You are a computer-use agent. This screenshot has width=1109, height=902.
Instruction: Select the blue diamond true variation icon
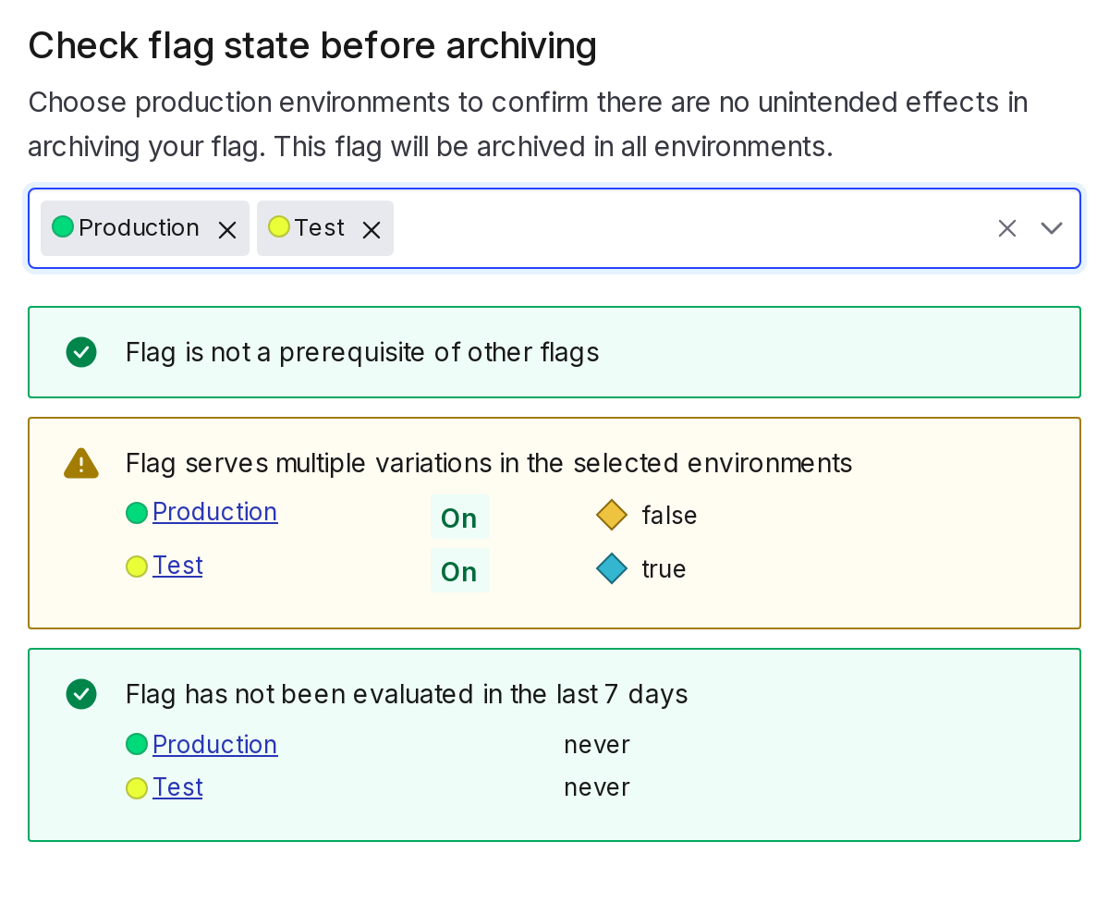[612, 568]
